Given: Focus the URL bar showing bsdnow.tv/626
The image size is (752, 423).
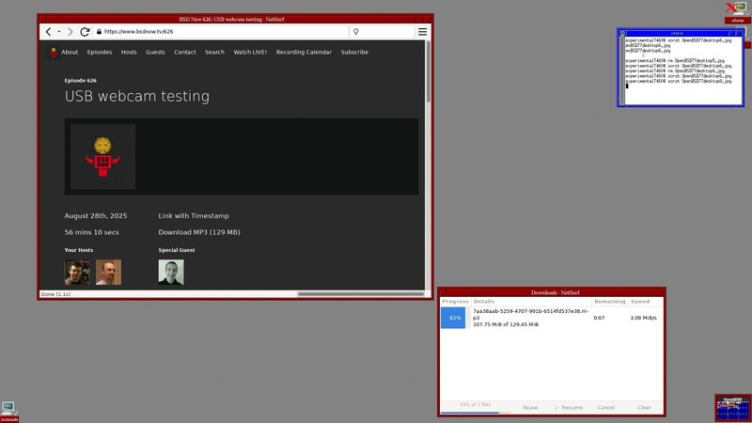Looking at the screenshot, I should (x=221, y=32).
